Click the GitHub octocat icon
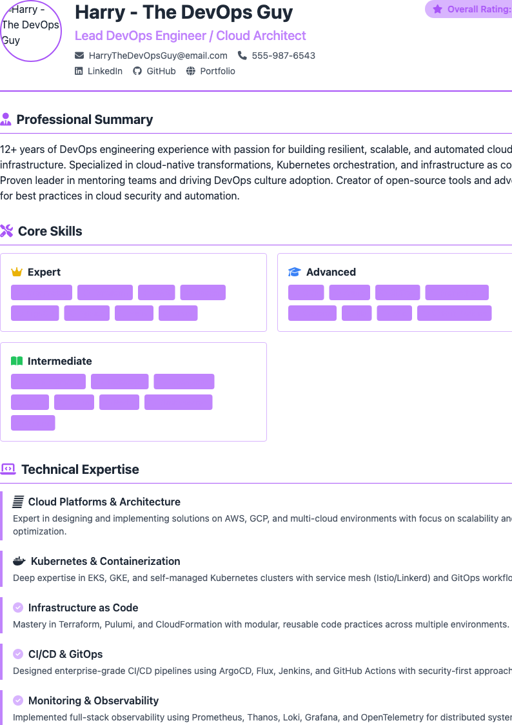The width and height of the screenshot is (512, 725). click(x=137, y=71)
